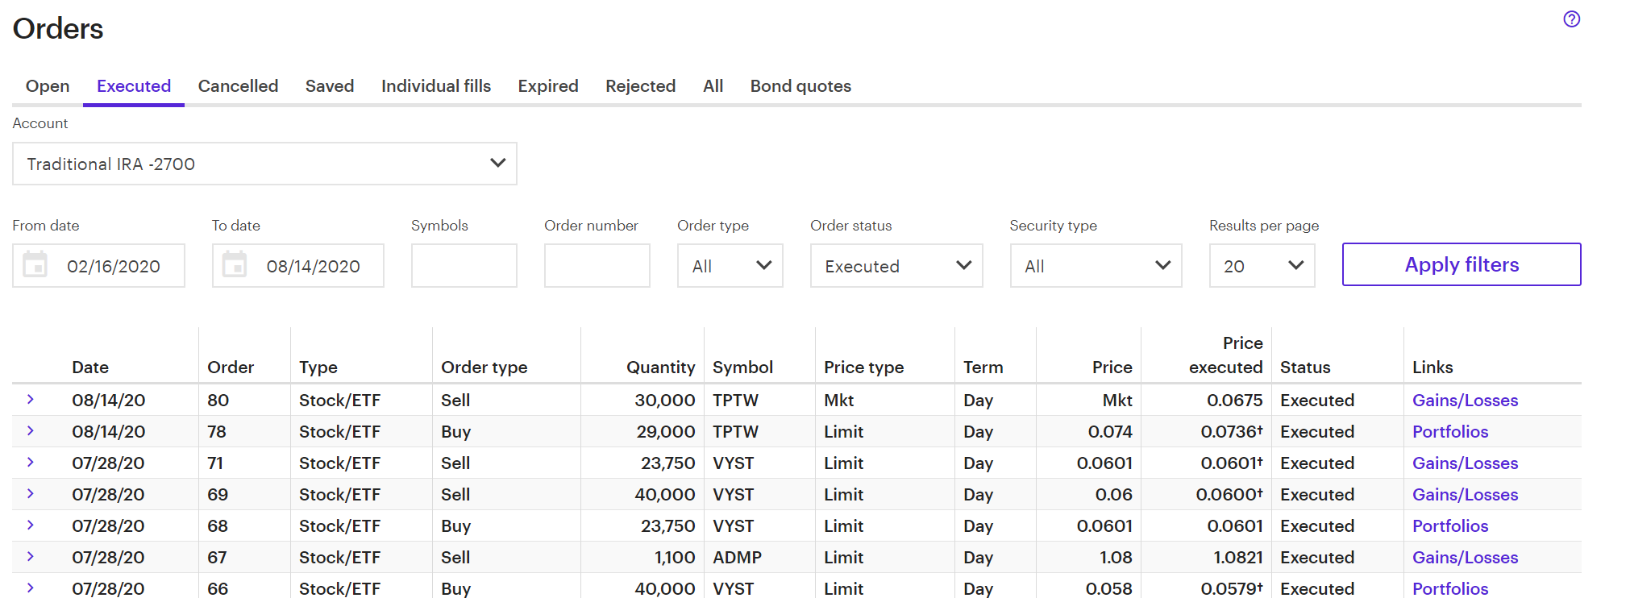This screenshot has height=598, width=1630.
Task: Change Results per page dropdown
Action: (1262, 266)
